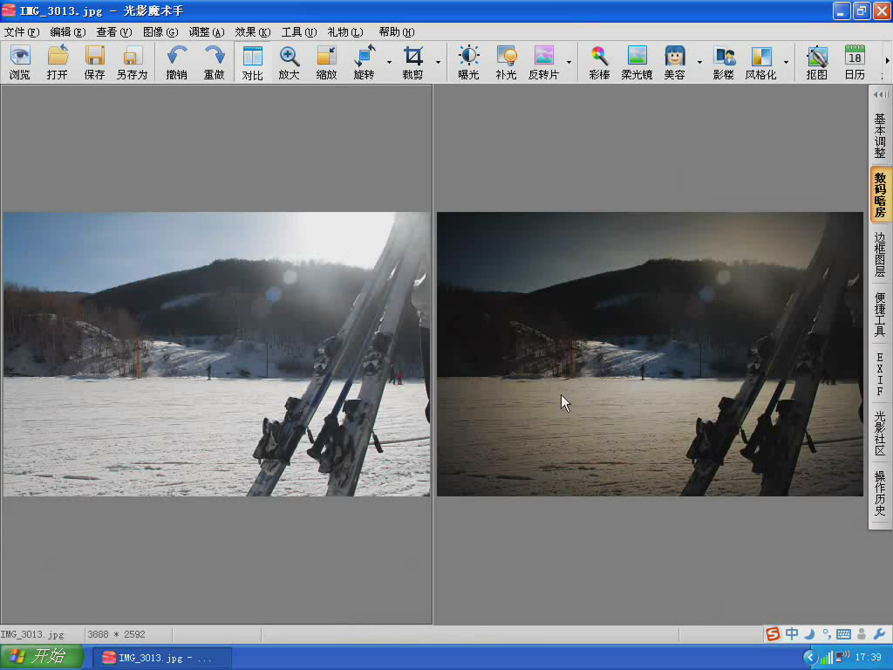893x670 pixels.
Task: Apply the 风格化 stylize effect
Action: pos(761,62)
